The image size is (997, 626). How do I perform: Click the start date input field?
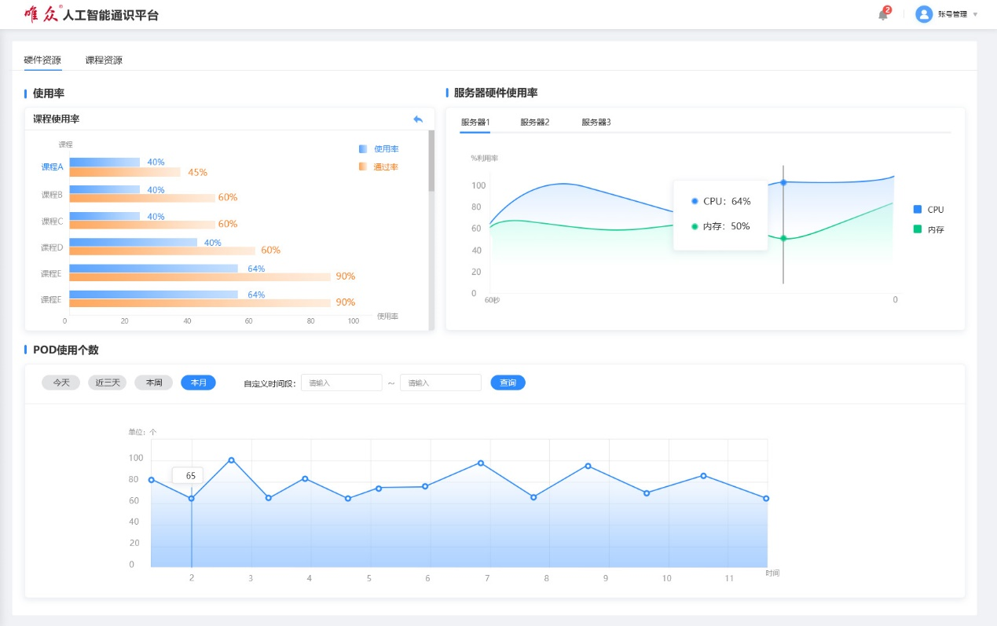click(x=341, y=383)
